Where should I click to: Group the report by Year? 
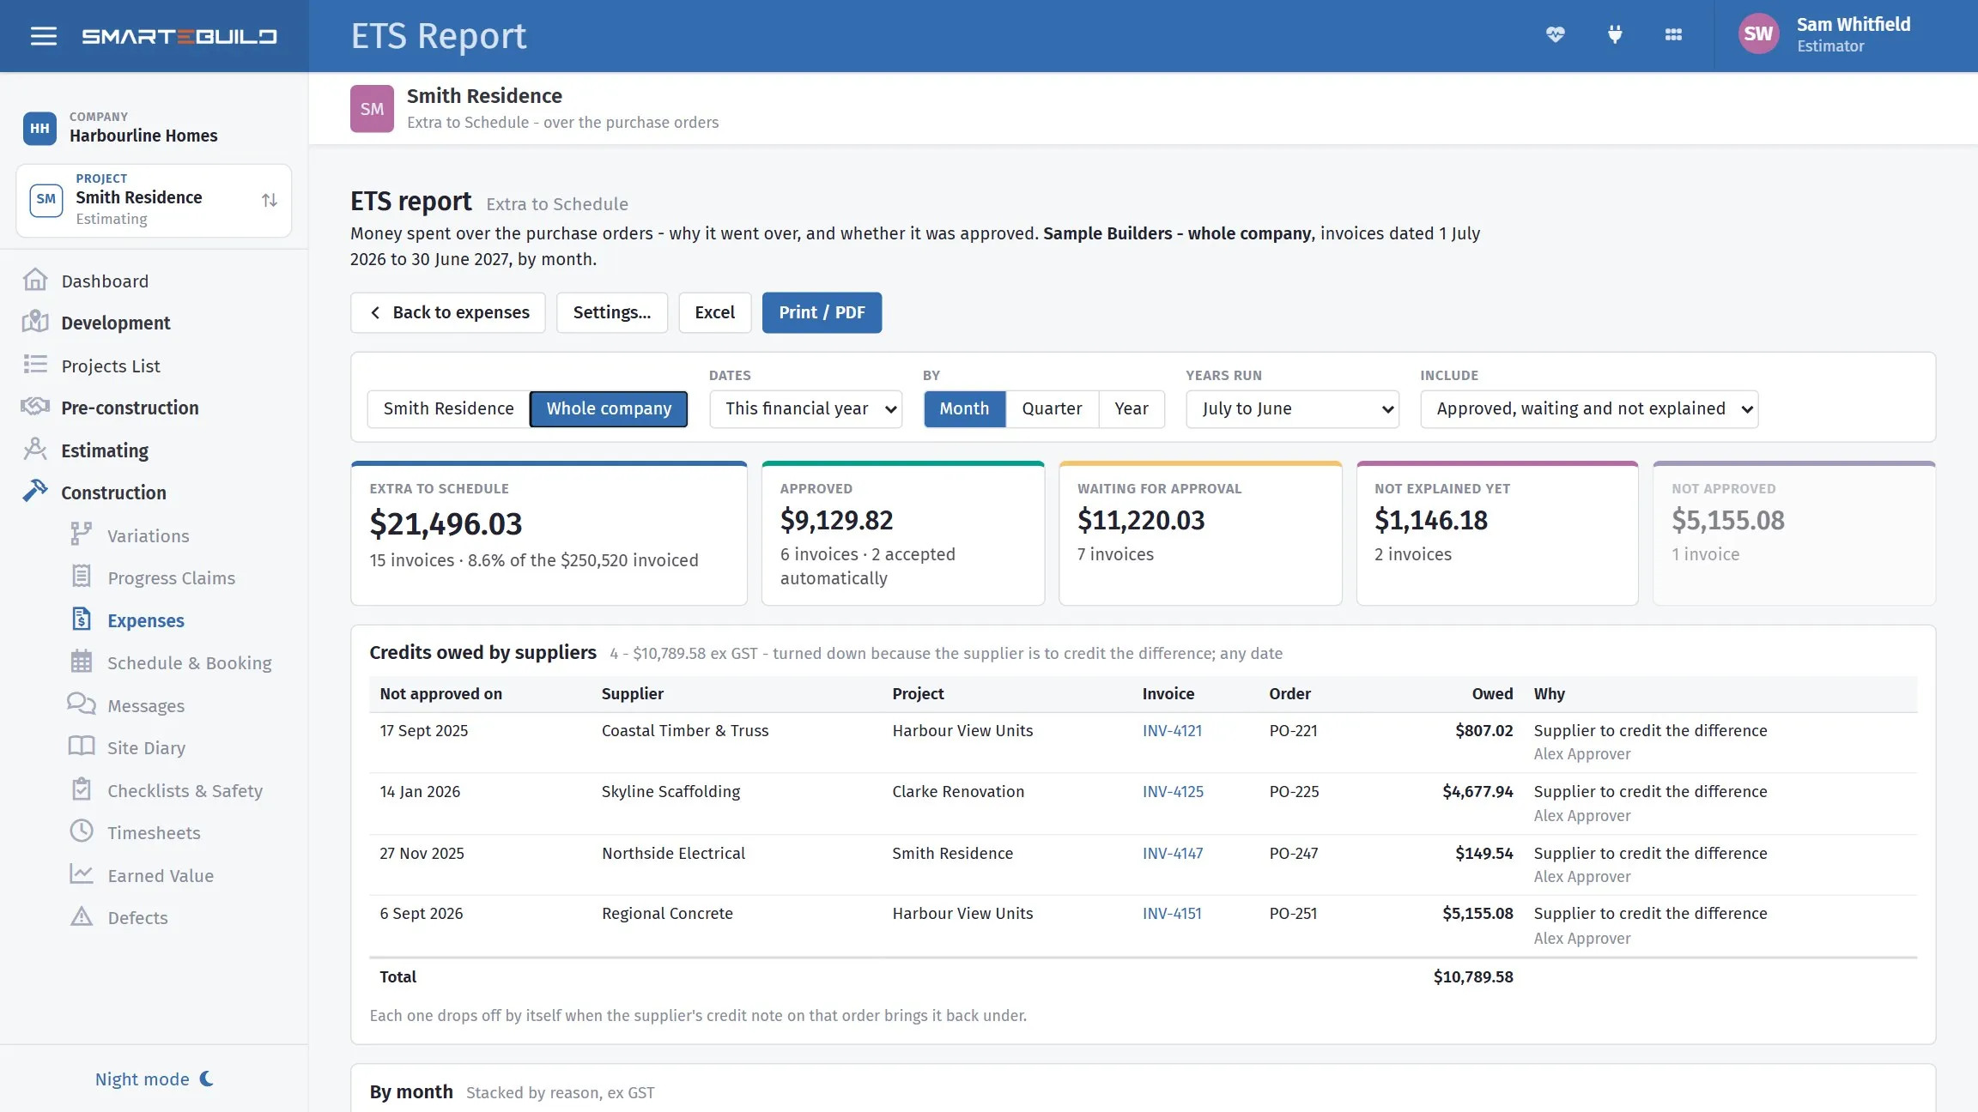1132,409
